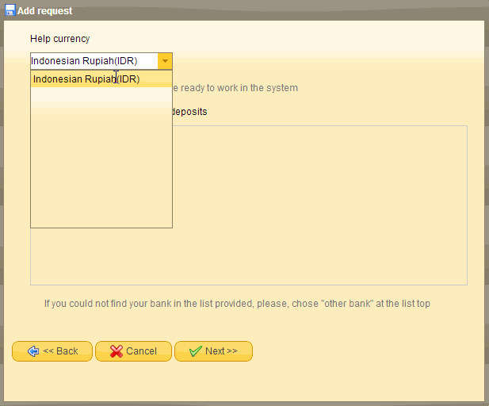Click the "ready to work in the system" text
The width and height of the screenshot is (489, 406).
(238, 88)
